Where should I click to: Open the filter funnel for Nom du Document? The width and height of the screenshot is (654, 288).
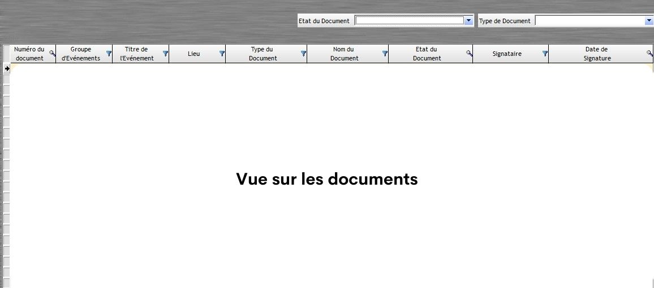click(385, 54)
